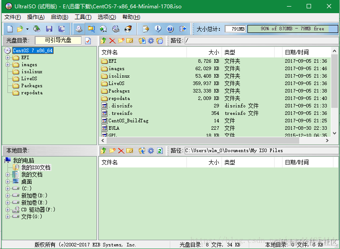This screenshot has width=340, height=249.
Task: Click green Refresh icon in local pane
Action: coord(160,151)
